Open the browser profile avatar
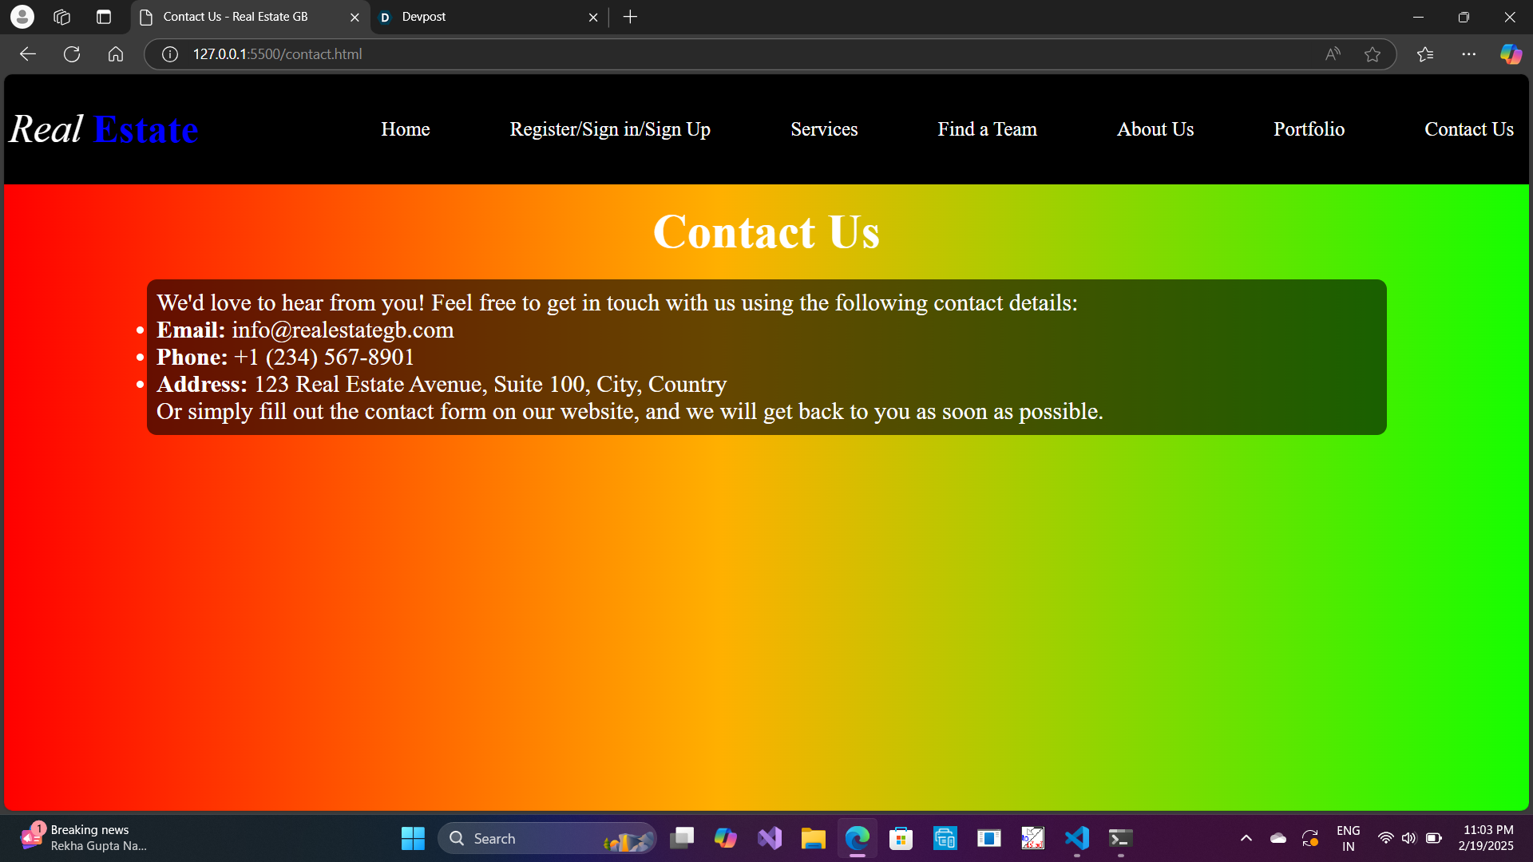The width and height of the screenshot is (1533, 862). pos(22,17)
